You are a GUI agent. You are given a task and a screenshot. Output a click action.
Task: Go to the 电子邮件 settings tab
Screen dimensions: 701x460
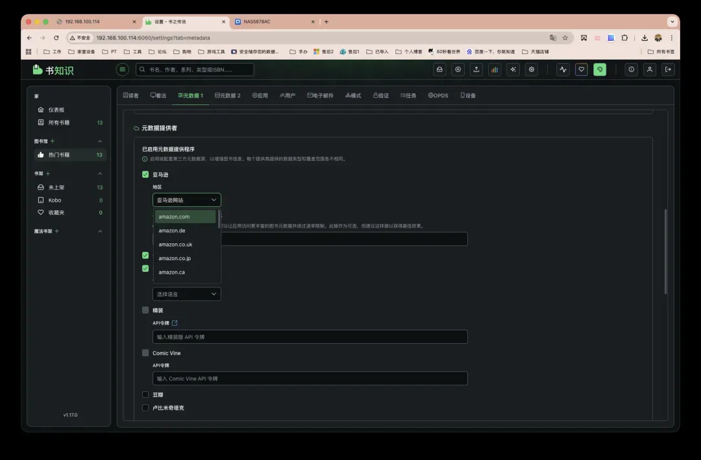pos(320,95)
